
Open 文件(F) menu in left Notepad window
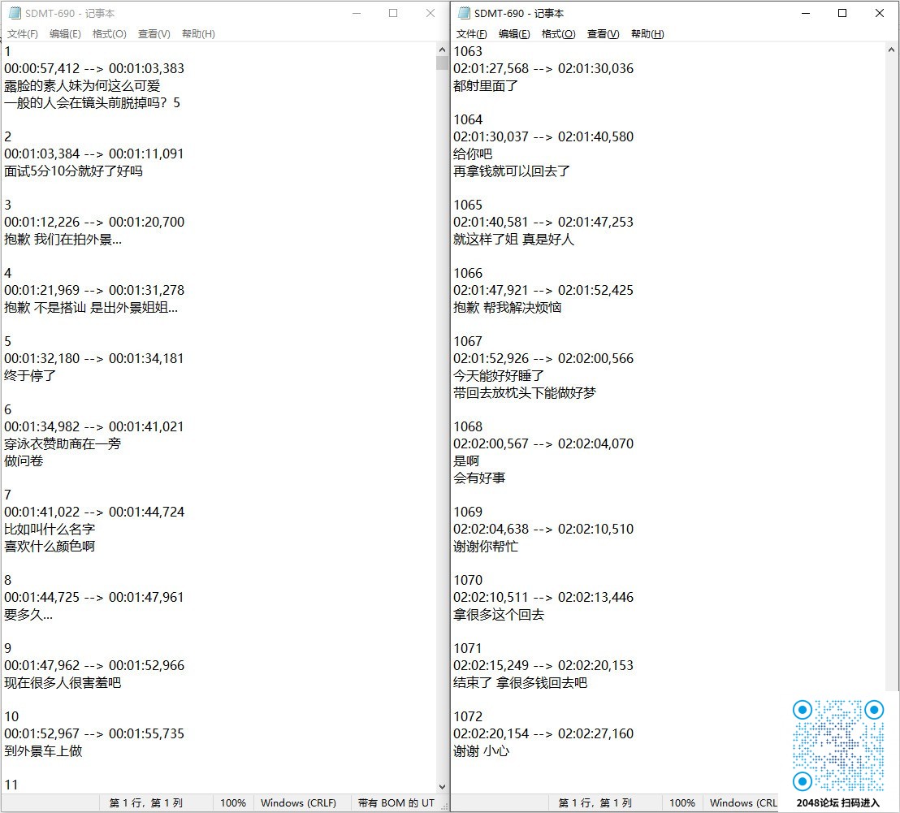23,34
